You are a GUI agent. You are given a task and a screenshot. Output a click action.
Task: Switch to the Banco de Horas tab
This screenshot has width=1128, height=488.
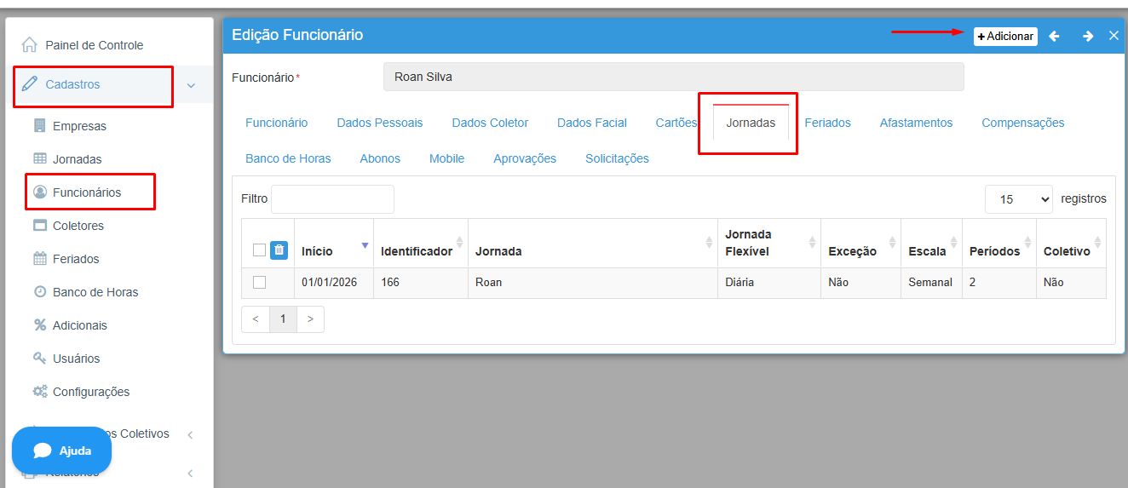[288, 158]
